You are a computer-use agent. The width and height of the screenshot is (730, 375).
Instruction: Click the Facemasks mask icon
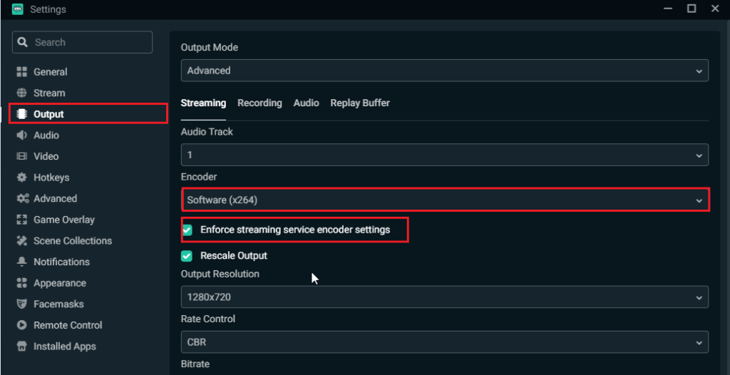(x=22, y=304)
